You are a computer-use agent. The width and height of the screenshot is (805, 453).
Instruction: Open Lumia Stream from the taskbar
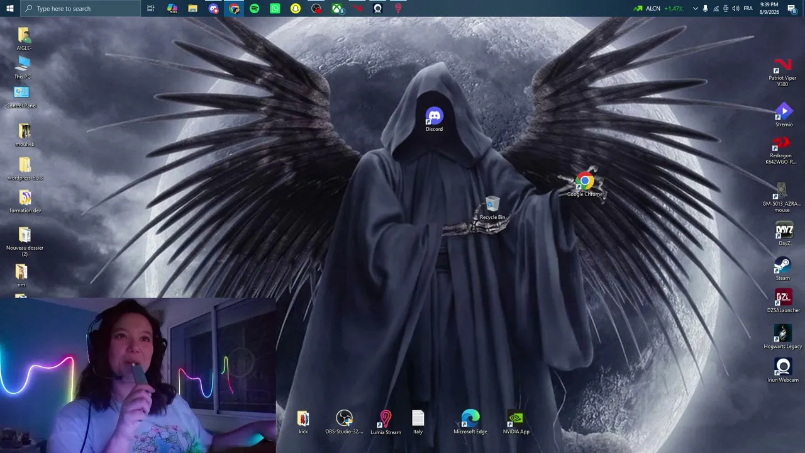[x=398, y=8]
